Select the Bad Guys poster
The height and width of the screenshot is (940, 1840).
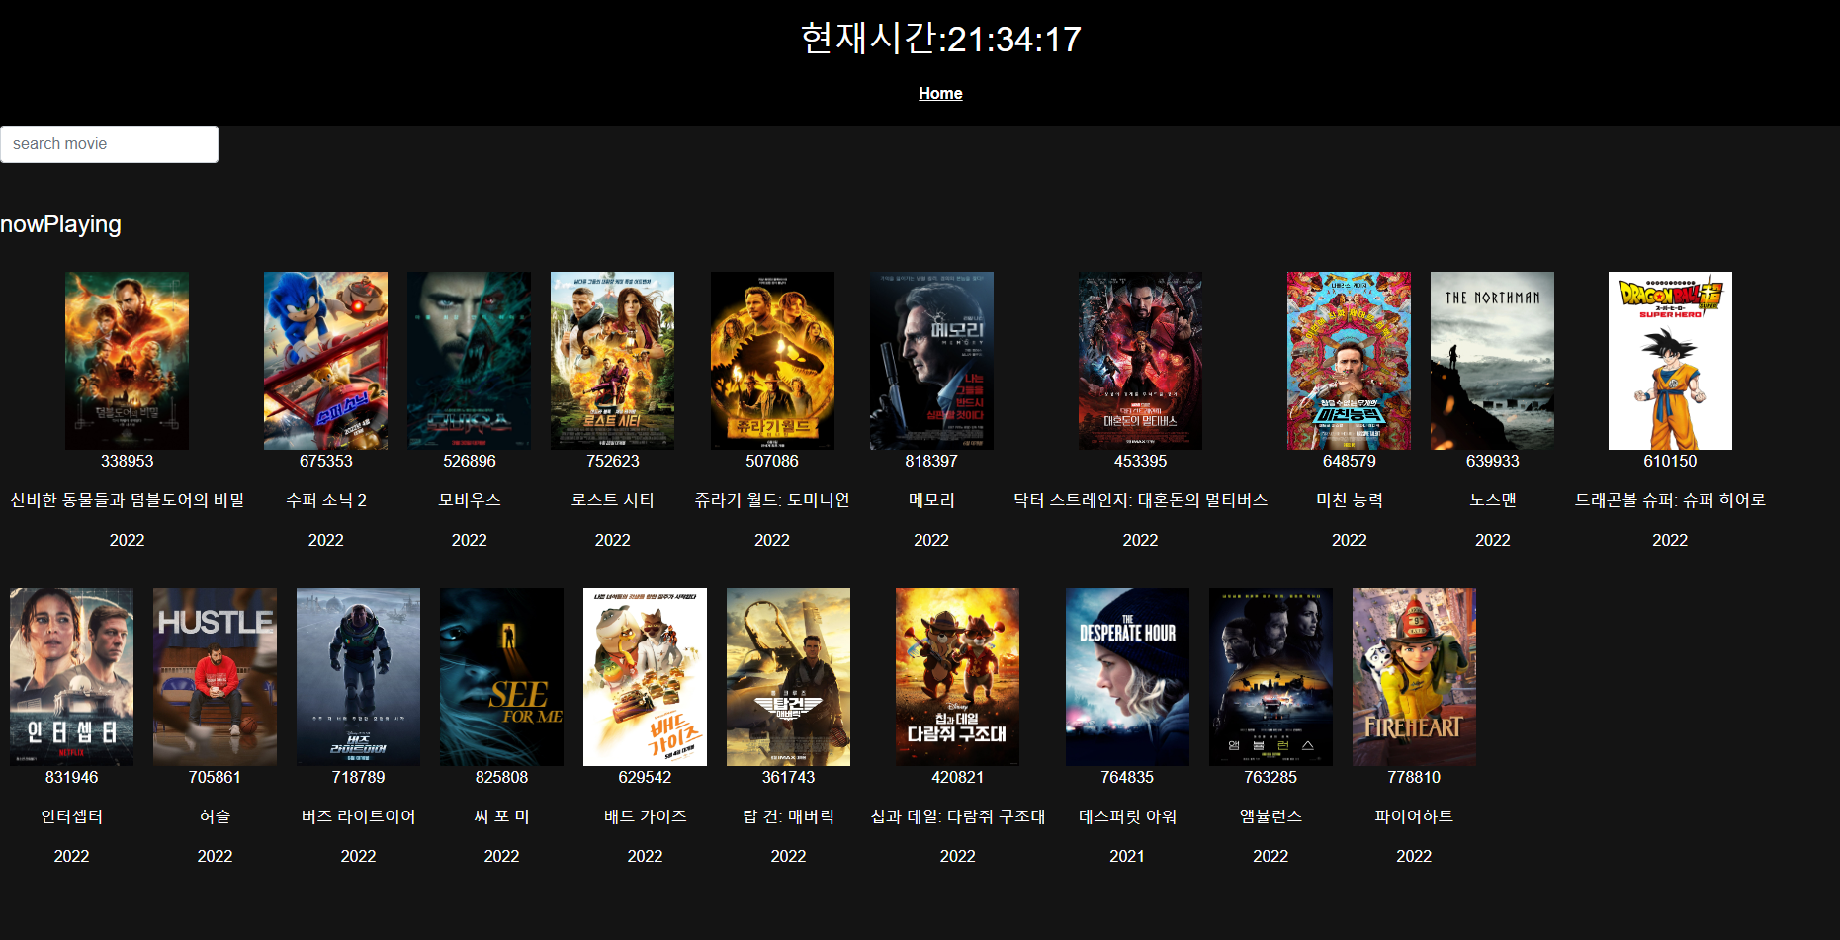645,676
